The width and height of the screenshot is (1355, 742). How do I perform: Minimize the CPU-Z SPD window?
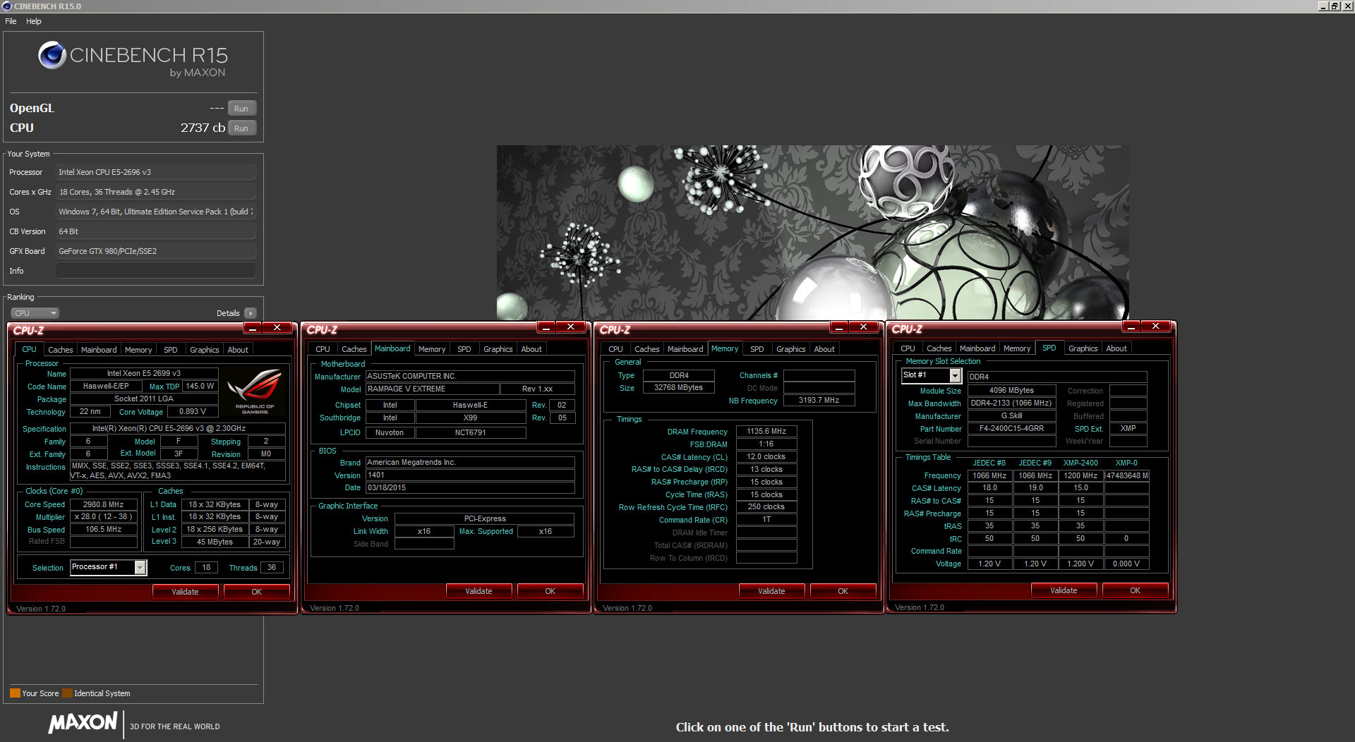pyautogui.click(x=1131, y=326)
